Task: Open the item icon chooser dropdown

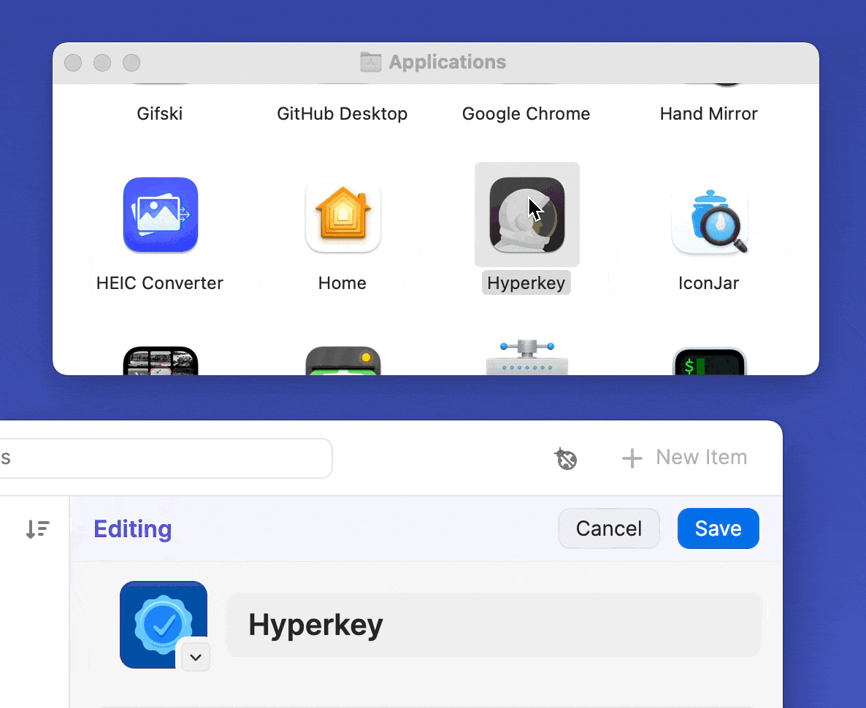Action: click(196, 657)
